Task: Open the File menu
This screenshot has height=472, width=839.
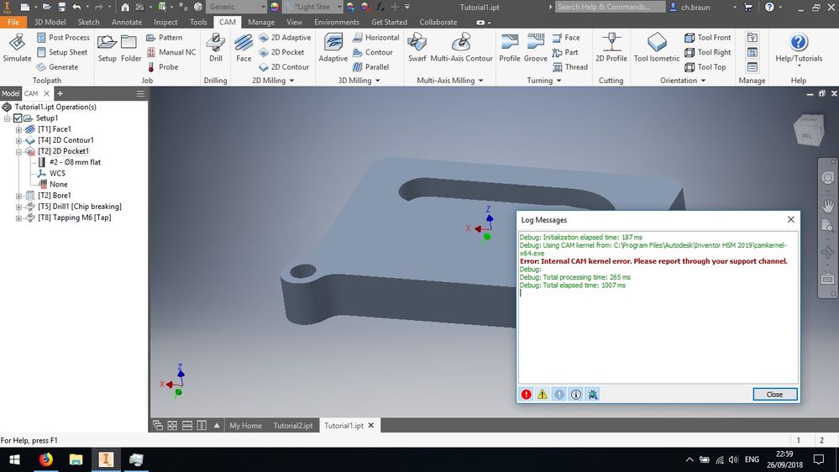Action: 13,22
